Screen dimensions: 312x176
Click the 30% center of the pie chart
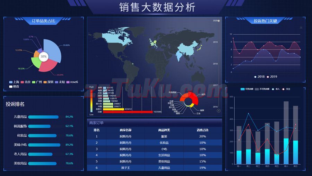click(44, 56)
